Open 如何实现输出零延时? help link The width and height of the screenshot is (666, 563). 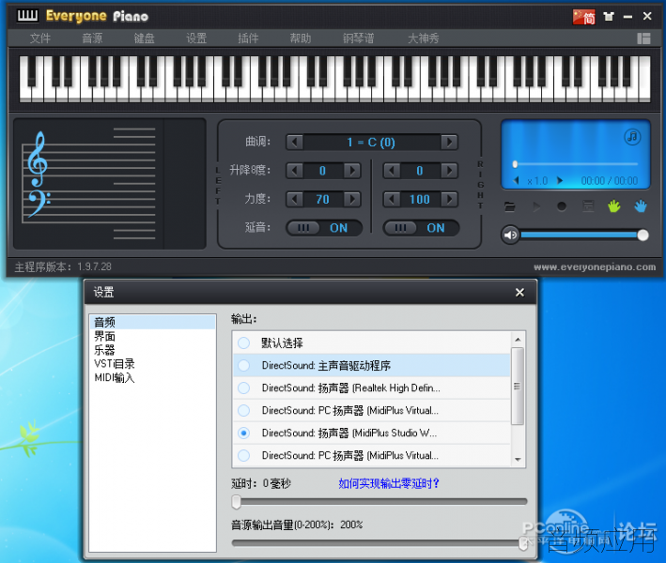coord(389,483)
